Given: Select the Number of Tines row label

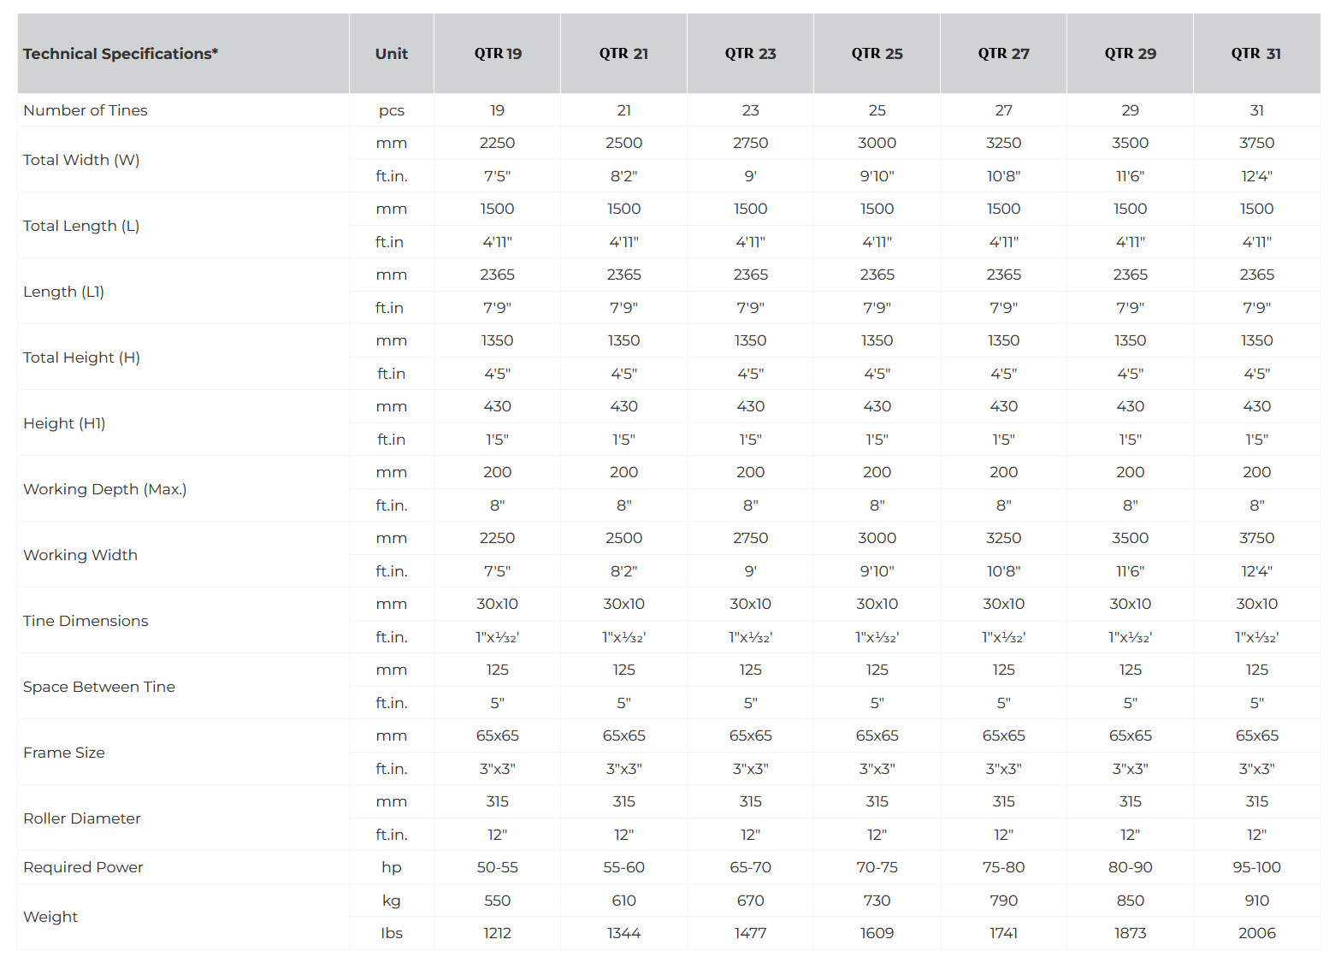Looking at the screenshot, I should (86, 110).
